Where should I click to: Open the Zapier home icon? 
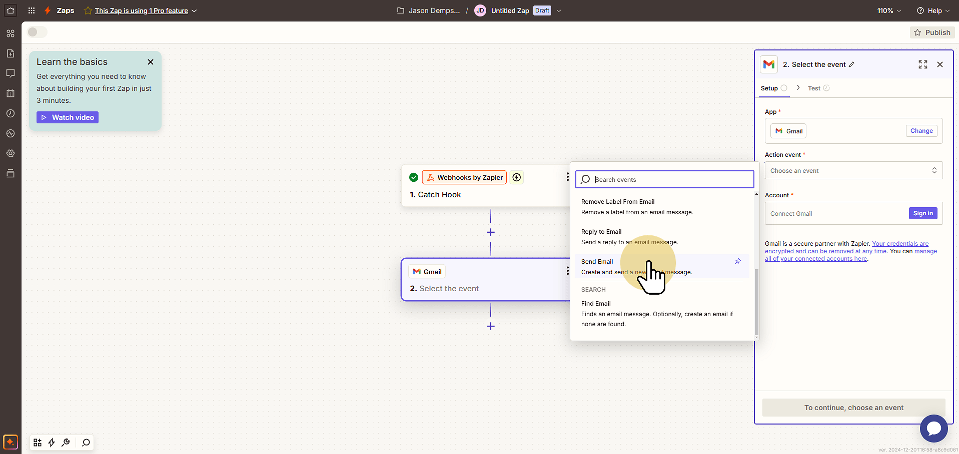(x=11, y=10)
